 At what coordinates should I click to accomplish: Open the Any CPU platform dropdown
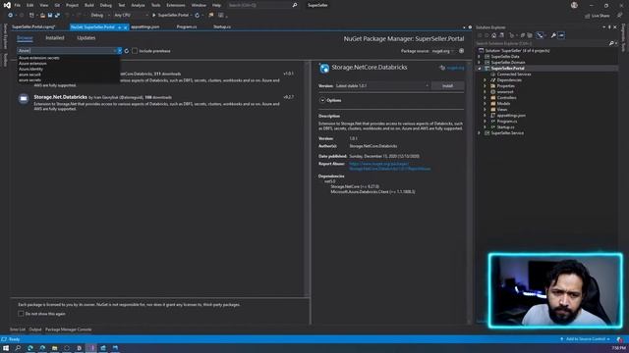click(131, 16)
